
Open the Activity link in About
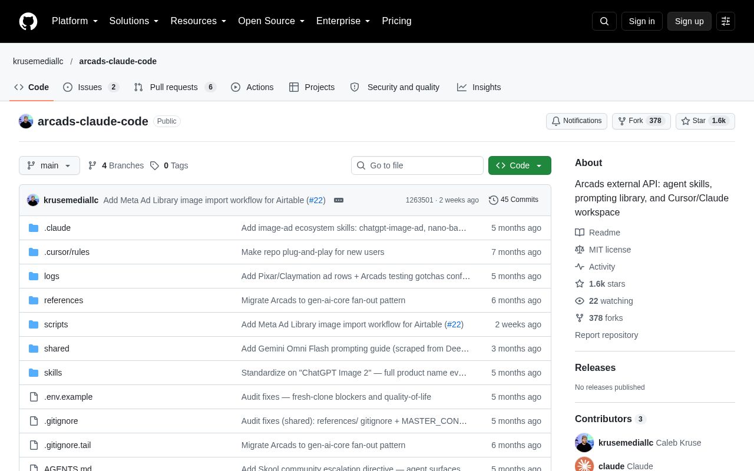pos(595,267)
